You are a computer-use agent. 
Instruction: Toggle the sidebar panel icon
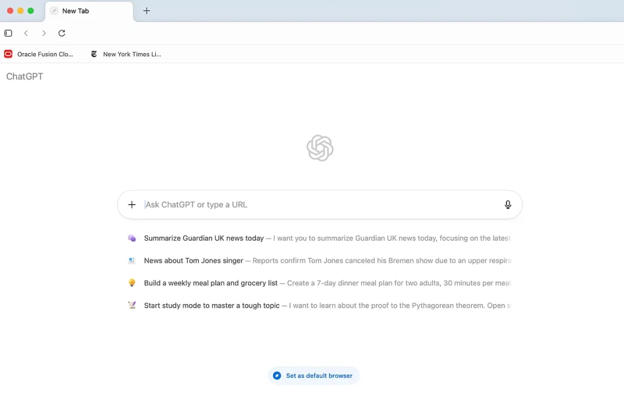coord(9,33)
